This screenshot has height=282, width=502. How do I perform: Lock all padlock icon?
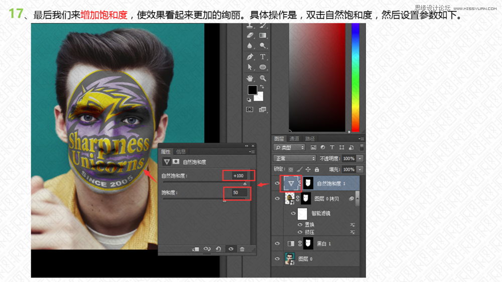317,170
